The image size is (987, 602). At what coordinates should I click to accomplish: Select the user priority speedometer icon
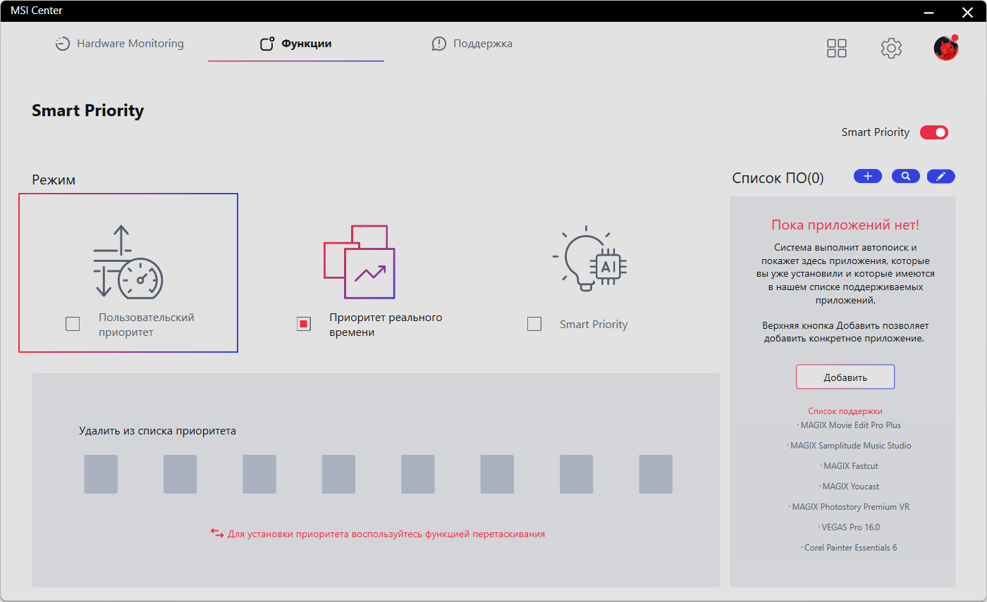128,261
